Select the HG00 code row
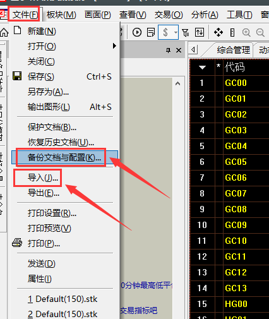Image resolution: width=269 pixels, height=319 pixels. [x=236, y=304]
